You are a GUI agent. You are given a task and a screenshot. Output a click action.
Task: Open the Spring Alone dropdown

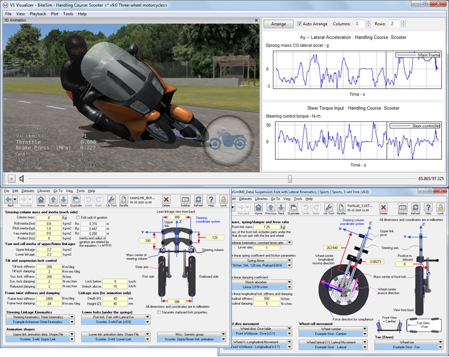[x=289, y=260]
